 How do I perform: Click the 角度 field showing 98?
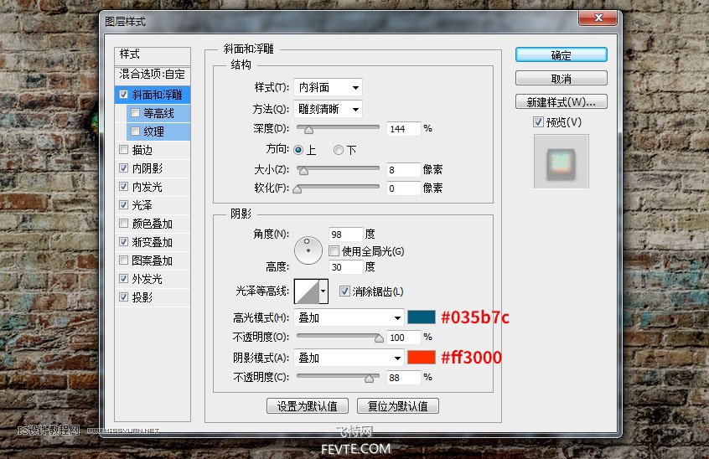[346, 235]
